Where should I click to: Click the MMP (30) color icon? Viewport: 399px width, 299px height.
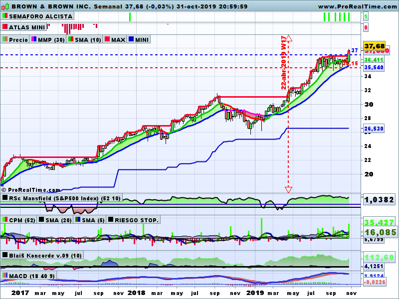(34, 39)
